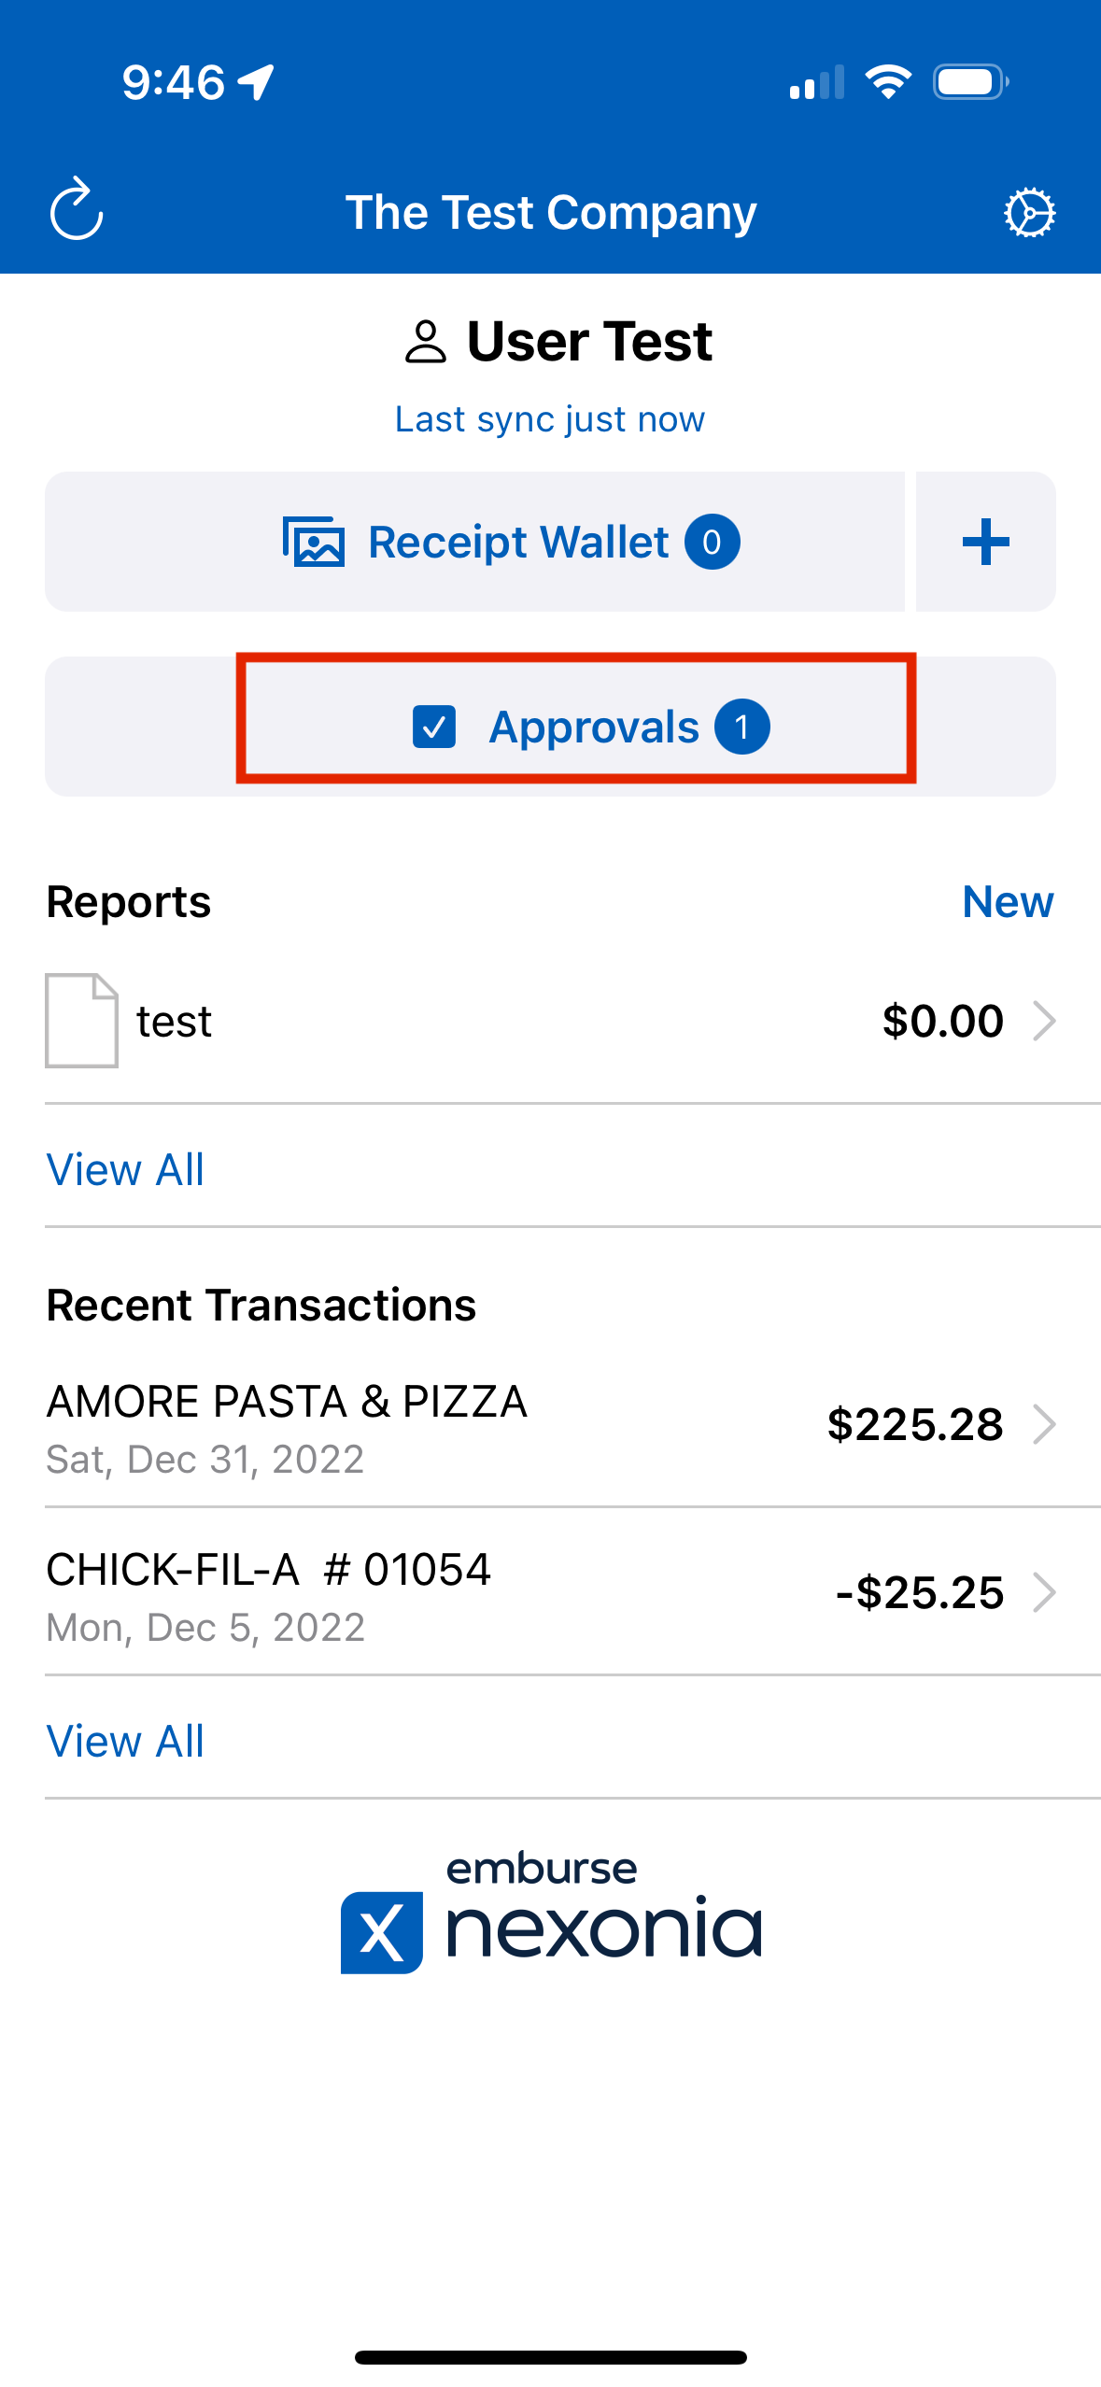Add a receipt with plus icon
The width and height of the screenshot is (1101, 2387).
(x=985, y=542)
